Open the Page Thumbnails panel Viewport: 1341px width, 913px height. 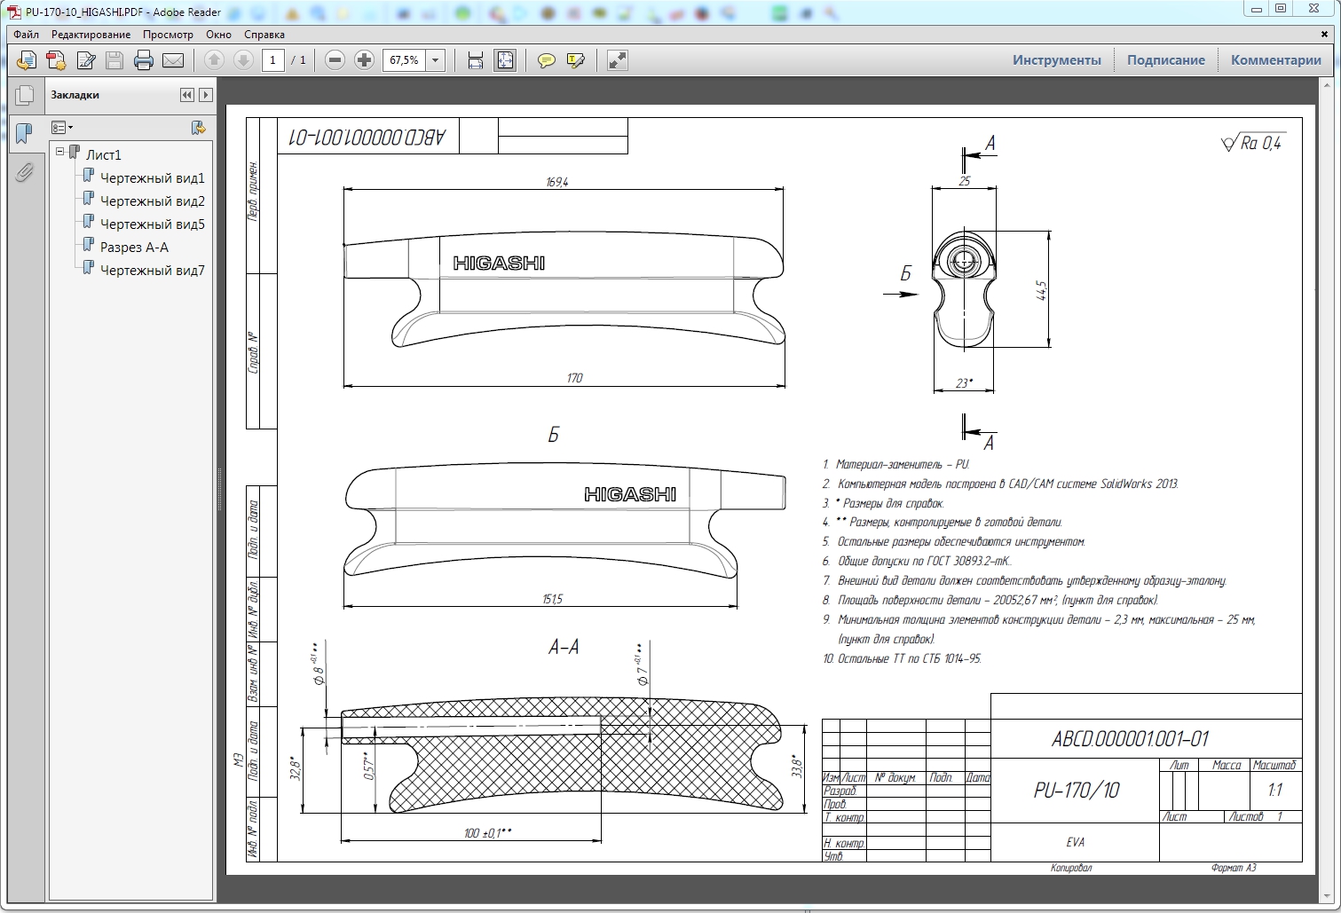26,95
